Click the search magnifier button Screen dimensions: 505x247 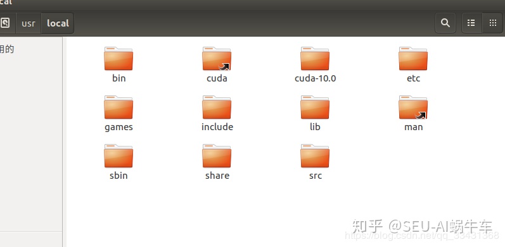445,23
